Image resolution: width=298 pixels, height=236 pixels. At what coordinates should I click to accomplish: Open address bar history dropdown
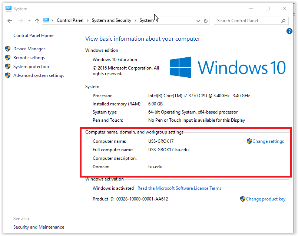point(198,21)
